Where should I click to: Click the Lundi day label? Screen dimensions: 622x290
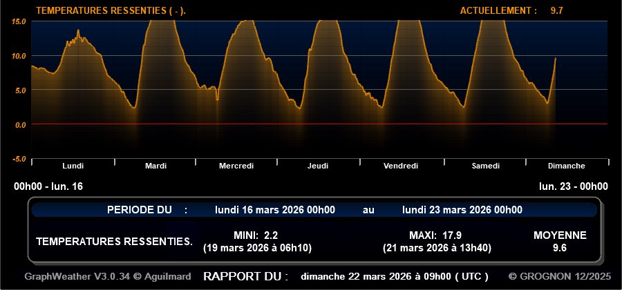(x=73, y=166)
